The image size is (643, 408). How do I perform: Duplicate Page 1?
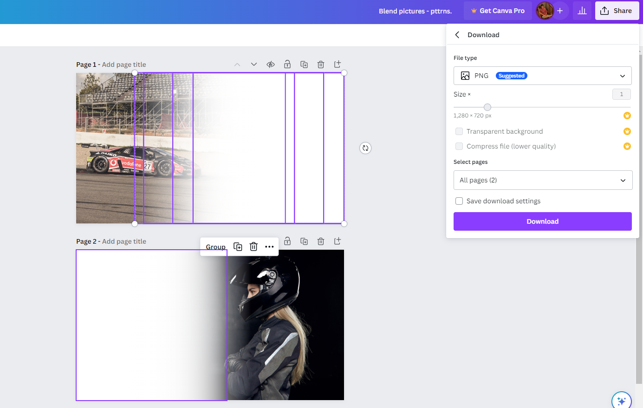coord(304,65)
